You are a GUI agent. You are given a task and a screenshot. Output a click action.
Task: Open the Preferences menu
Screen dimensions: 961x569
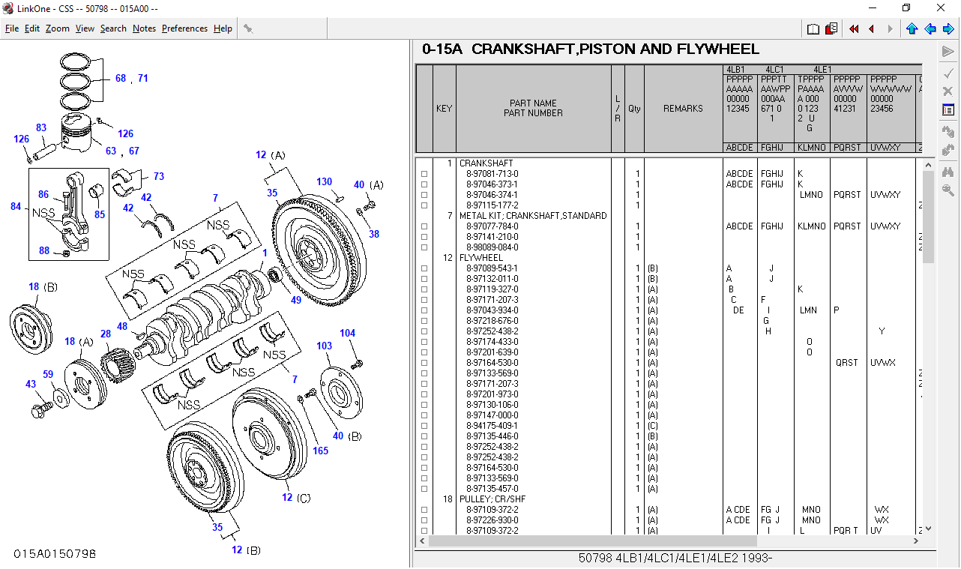(x=184, y=28)
